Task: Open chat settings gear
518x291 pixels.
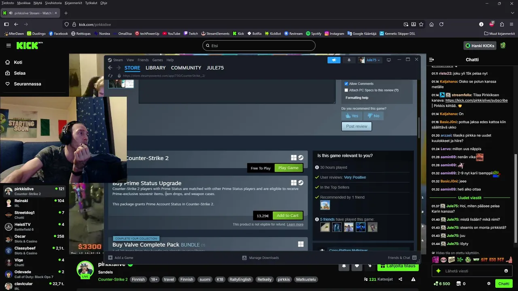Action: tap(488, 284)
